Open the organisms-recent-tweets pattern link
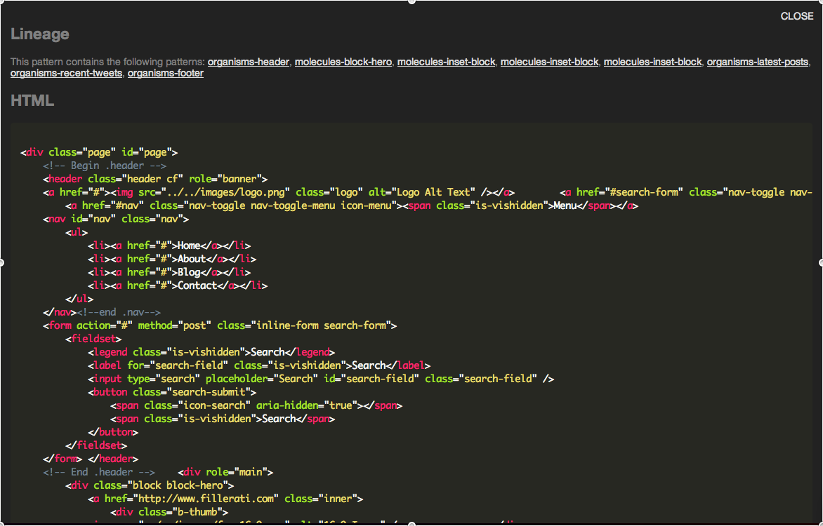 pos(66,73)
